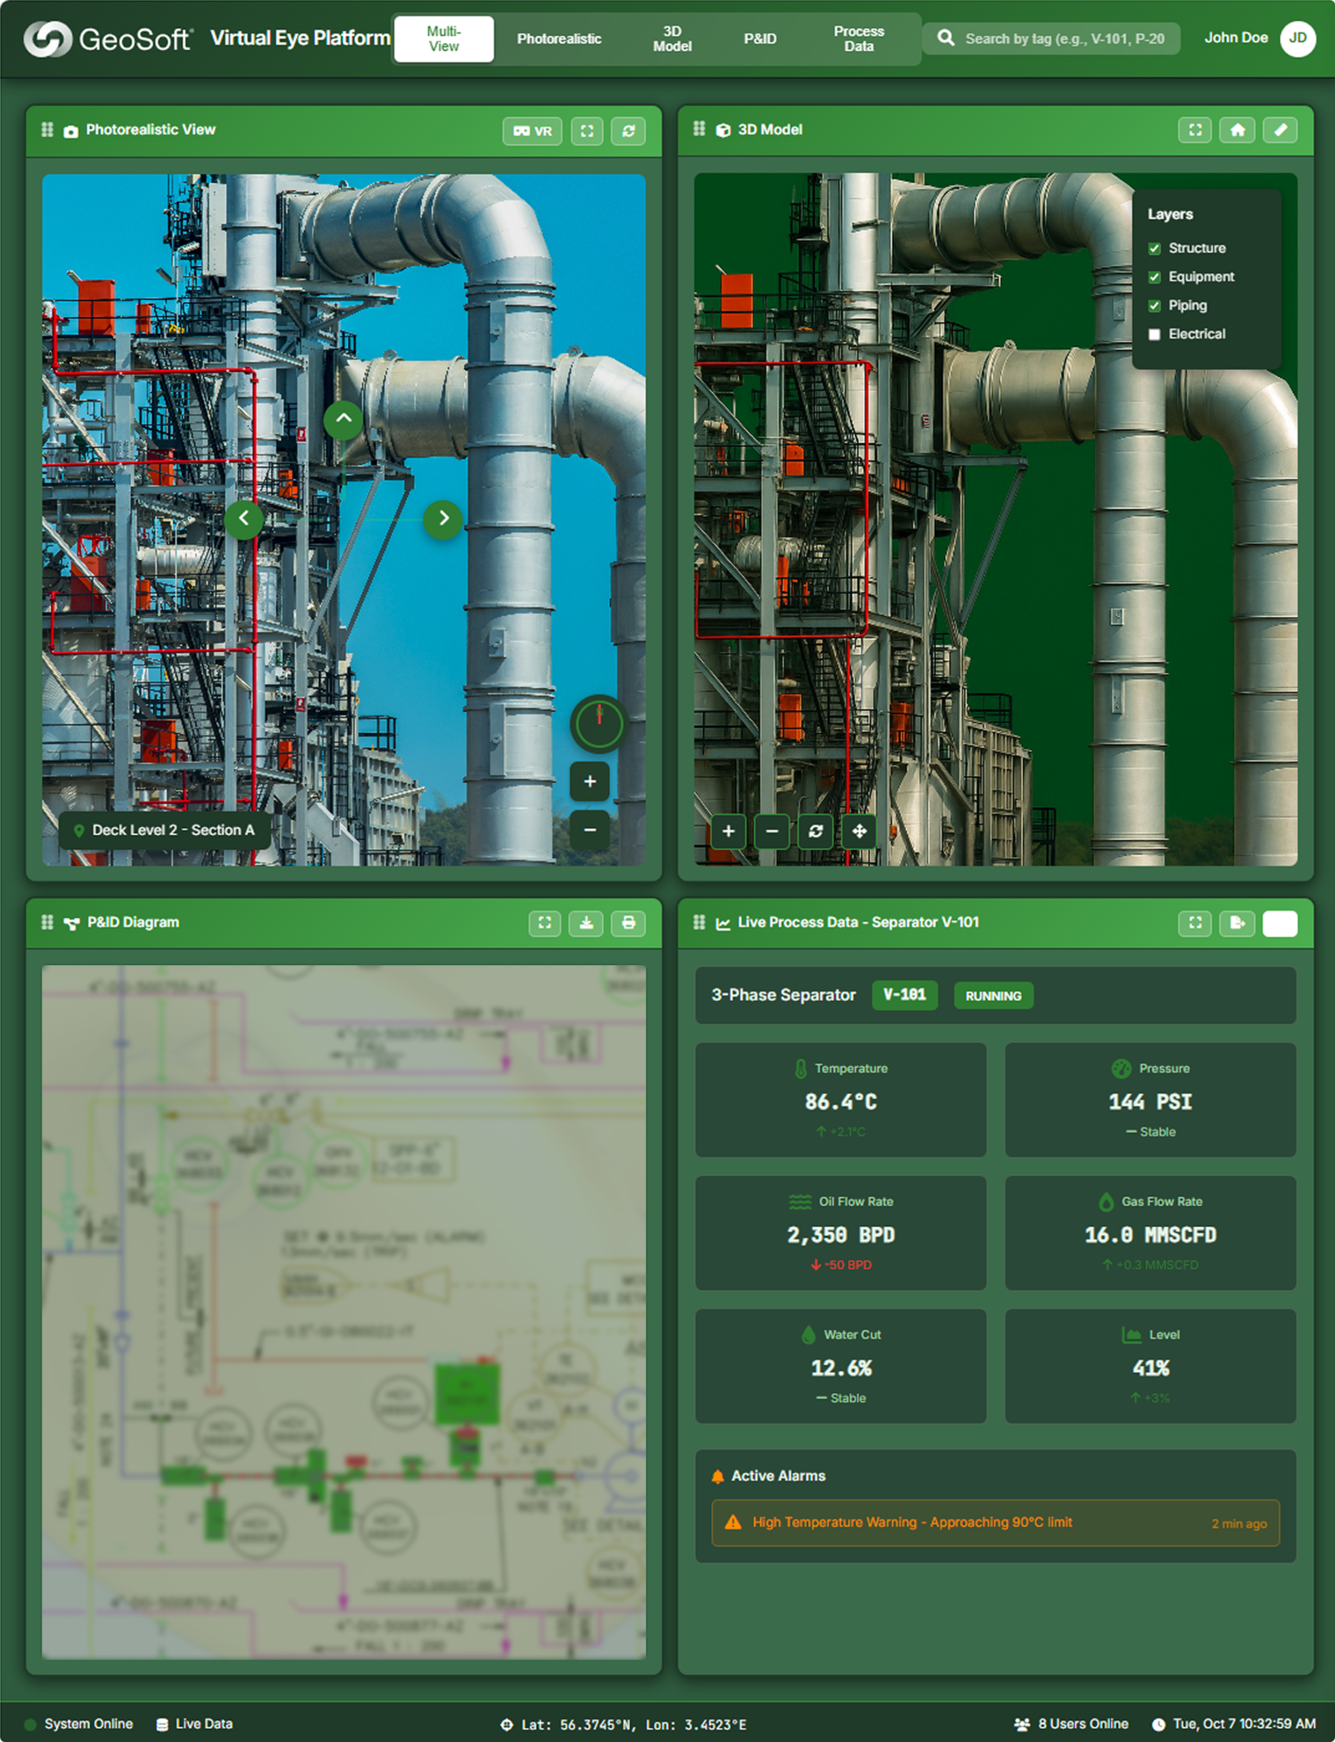Viewport: 1335px width, 1742px height.
Task: Enable the Electrical layer checkbox
Action: point(1154,335)
